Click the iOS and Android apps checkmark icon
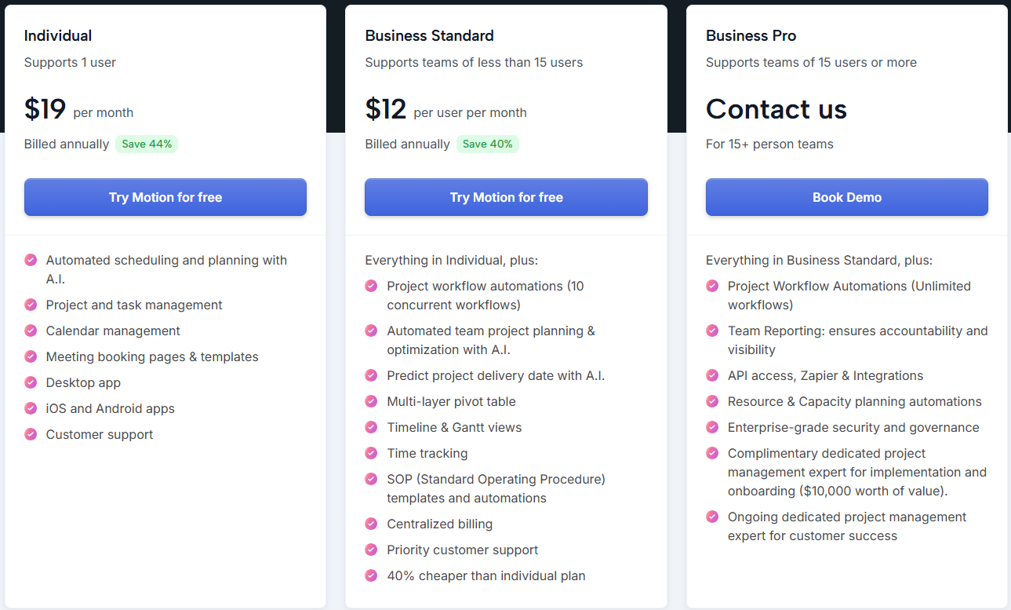 (31, 408)
